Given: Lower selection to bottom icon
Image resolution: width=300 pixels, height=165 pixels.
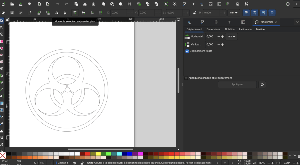Looking at the screenshot, I should point(101,13).
